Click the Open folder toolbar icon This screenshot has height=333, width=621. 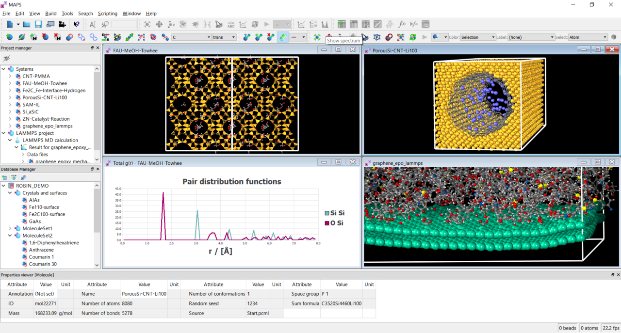[27, 24]
